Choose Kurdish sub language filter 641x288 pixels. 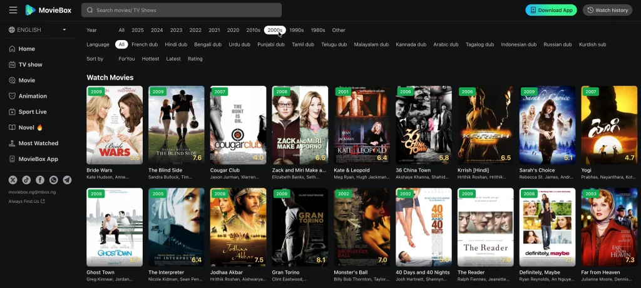[592, 44]
